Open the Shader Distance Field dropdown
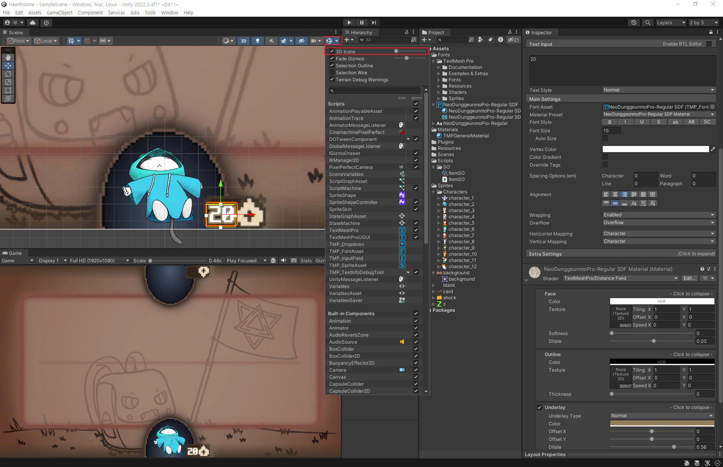Viewport: 723px width, 467px height. pos(621,278)
